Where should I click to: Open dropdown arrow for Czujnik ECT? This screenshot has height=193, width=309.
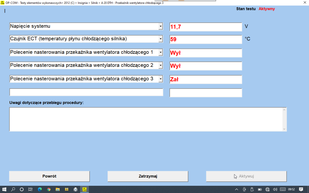click(x=161, y=39)
